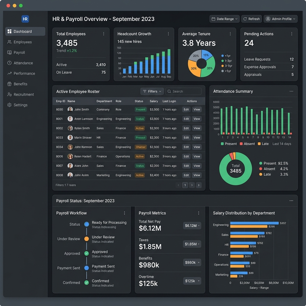The width and height of the screenshot is (306, 306).
Task: Expand the Filters dropdown in Active Employee Roster
Action: coord(152,91)
